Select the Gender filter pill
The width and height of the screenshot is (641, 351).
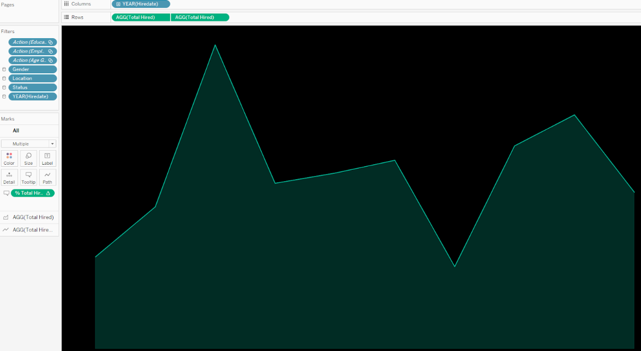[x=33, y=69]
